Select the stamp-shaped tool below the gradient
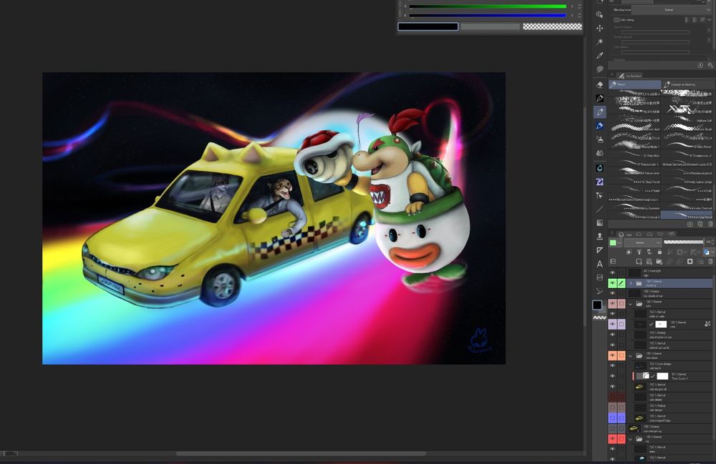 click(x=599, y=236)
